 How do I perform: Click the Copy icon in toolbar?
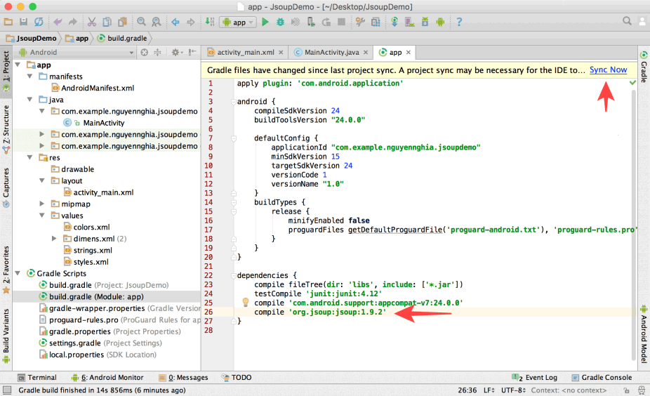[107, 22]
